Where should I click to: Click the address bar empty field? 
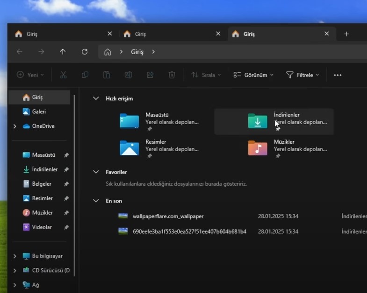[260, 52]
